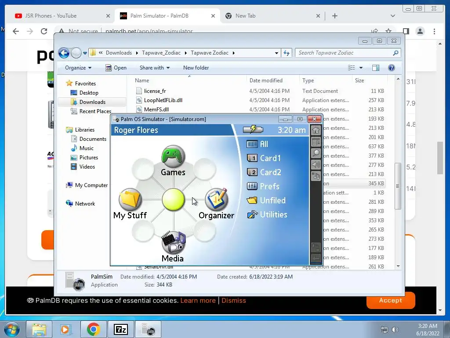Click New folder in Explorer toolbar
The image size is (450, 338).
point(196,68)
